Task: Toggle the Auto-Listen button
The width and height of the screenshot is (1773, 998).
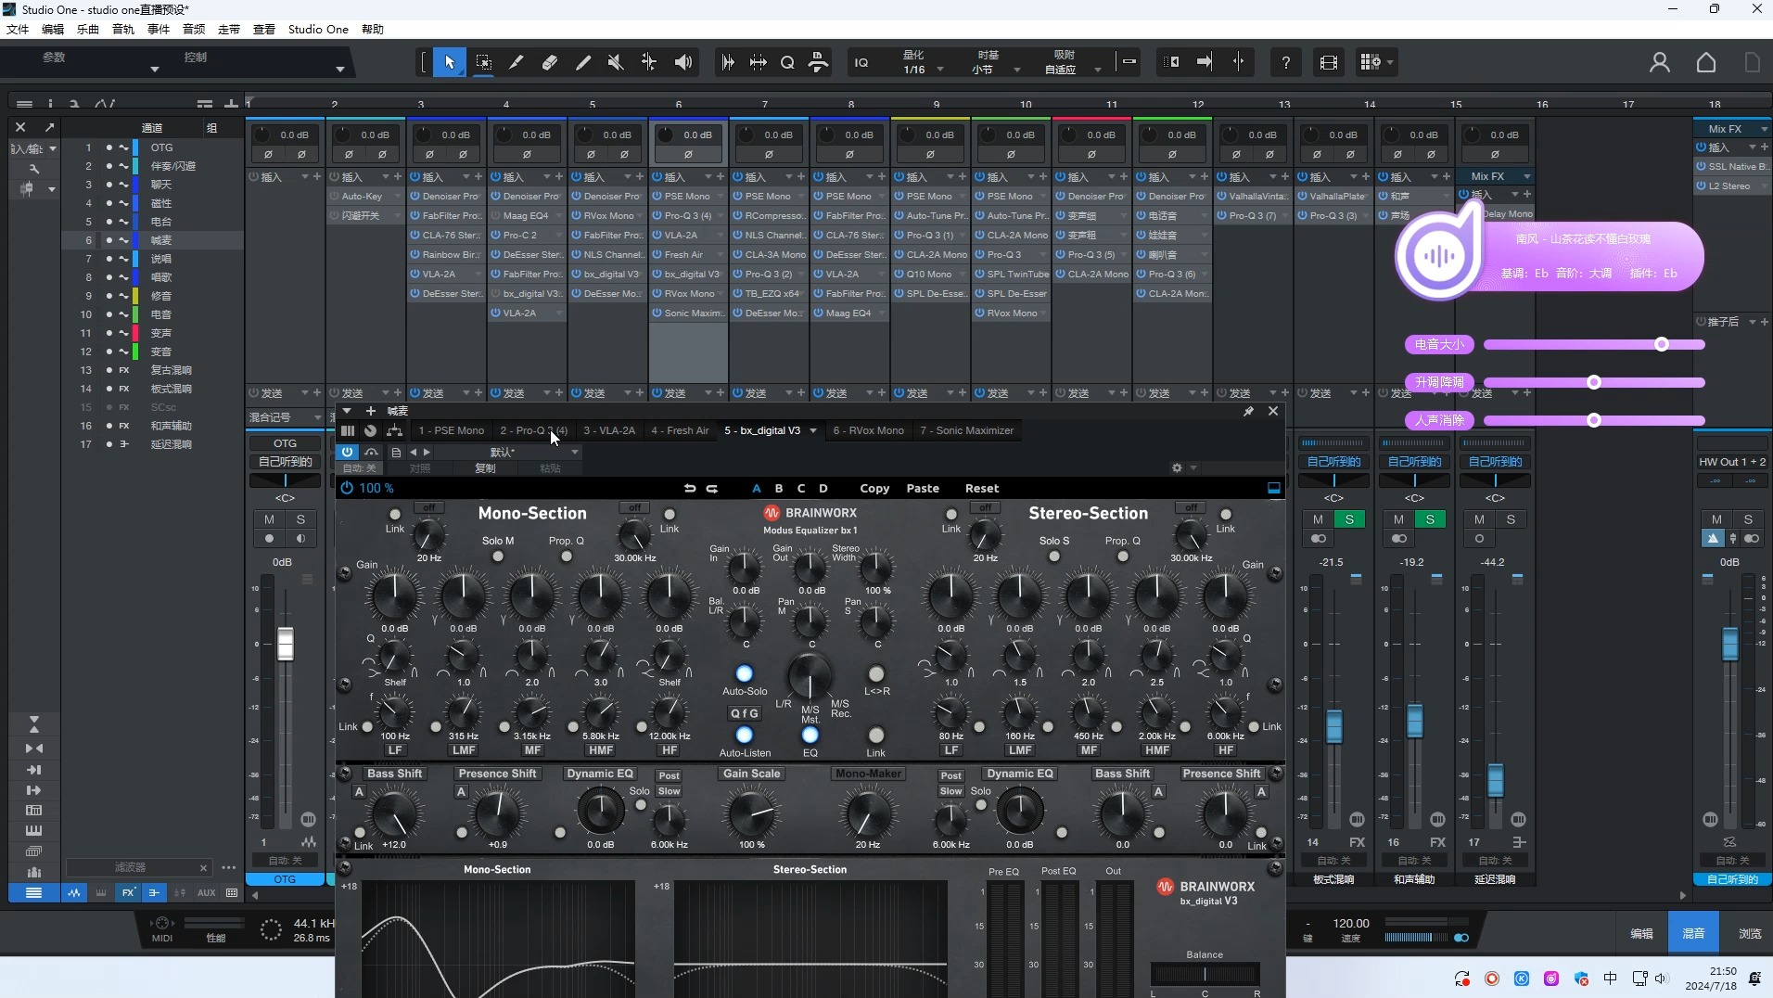Action: (744, 736)
